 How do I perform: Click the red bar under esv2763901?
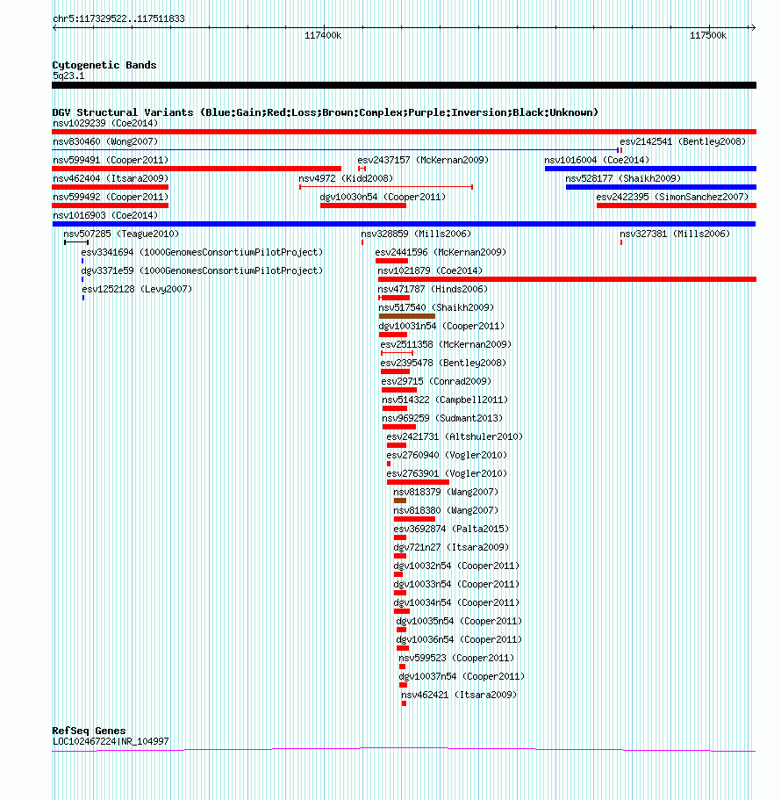(x=418, y=482)
